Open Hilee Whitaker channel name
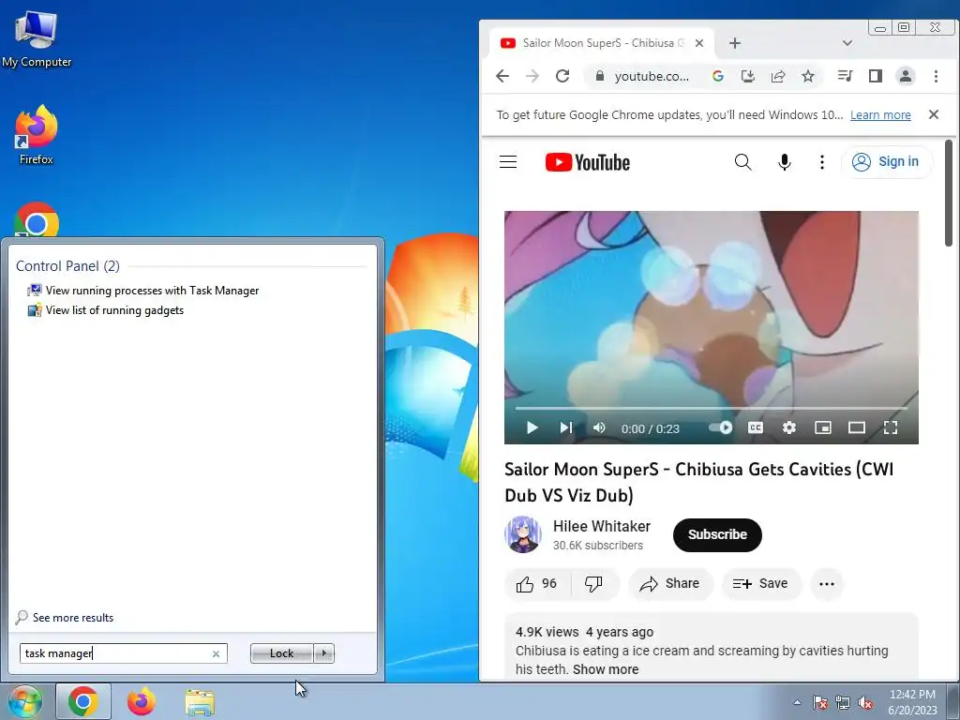The width and height of the screenshot is (960, 720). coord(601,527)
